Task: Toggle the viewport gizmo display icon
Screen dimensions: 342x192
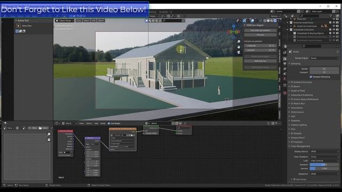Action: (245, 21)
